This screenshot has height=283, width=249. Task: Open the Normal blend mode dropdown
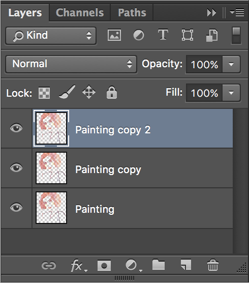(x=71, y=64)
